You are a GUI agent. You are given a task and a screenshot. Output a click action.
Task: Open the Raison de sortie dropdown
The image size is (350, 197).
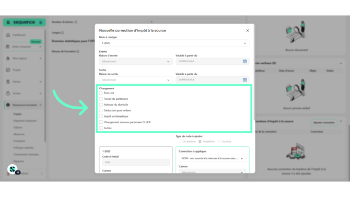[136, 80]
